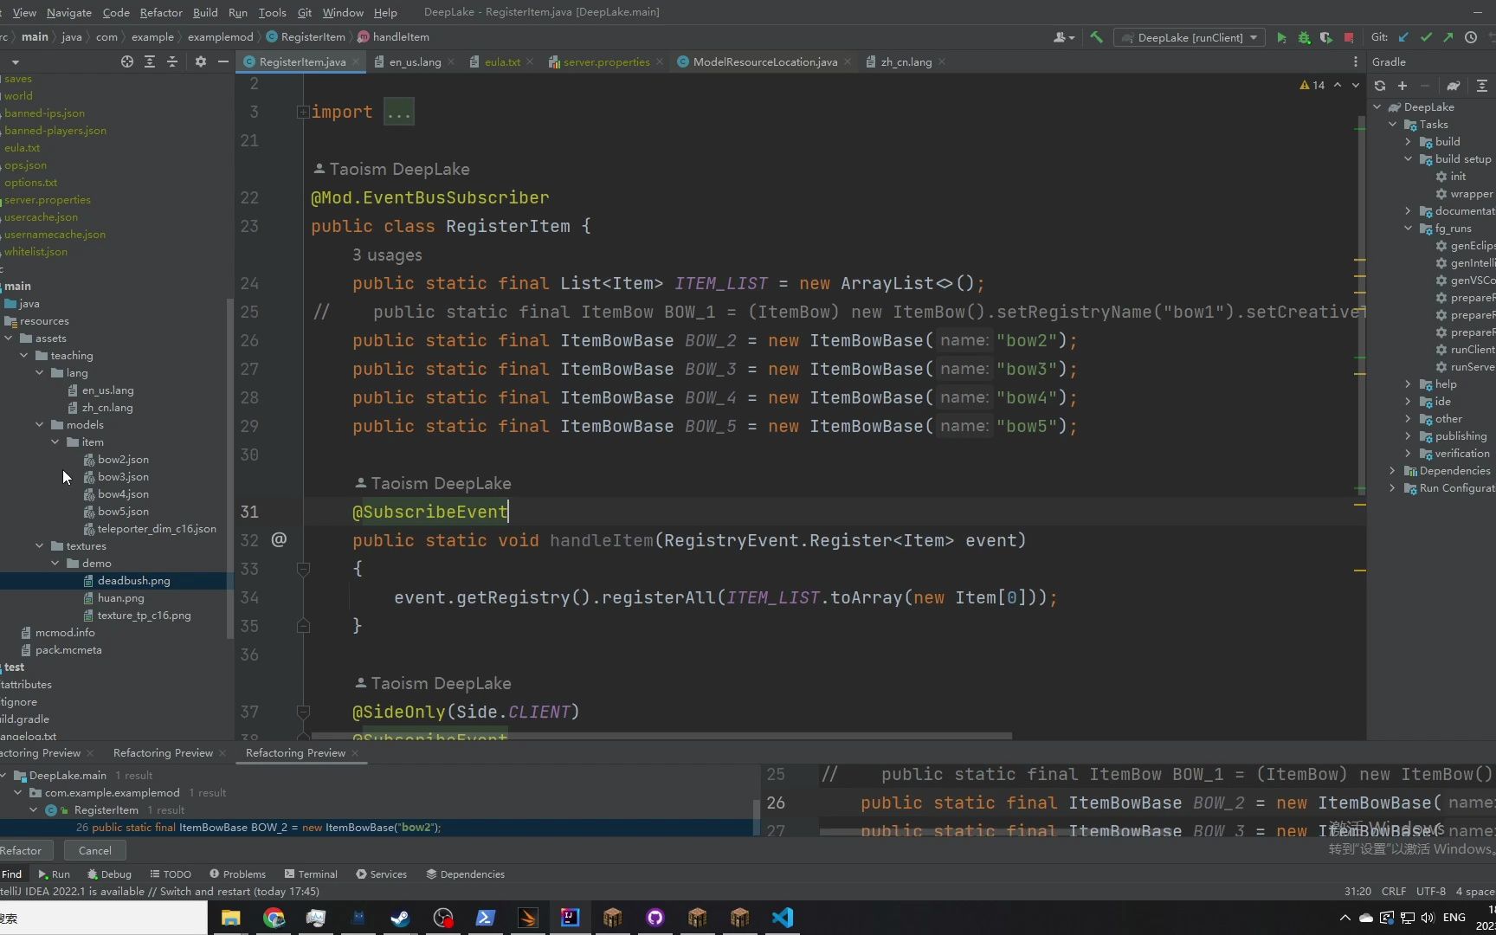Open the TODO tool window
The image size is (1496, 935).
click(170, 874)
